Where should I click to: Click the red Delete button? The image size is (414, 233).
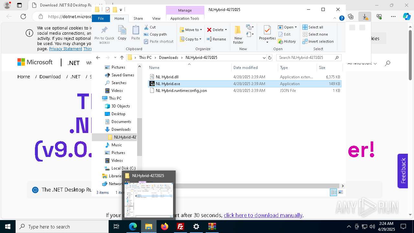point(215,30)
